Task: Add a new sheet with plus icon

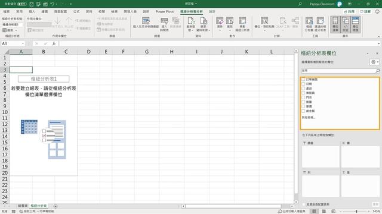Action: (x=56, y=206)
